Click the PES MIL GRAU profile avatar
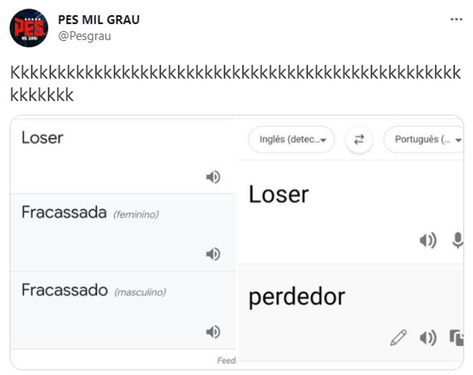The image size is (473, 375). [x=29, y=28]
